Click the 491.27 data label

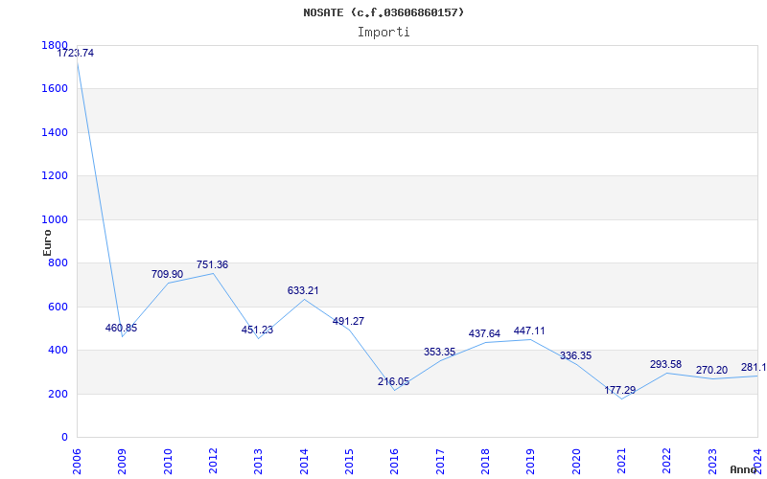pos(348,322)
